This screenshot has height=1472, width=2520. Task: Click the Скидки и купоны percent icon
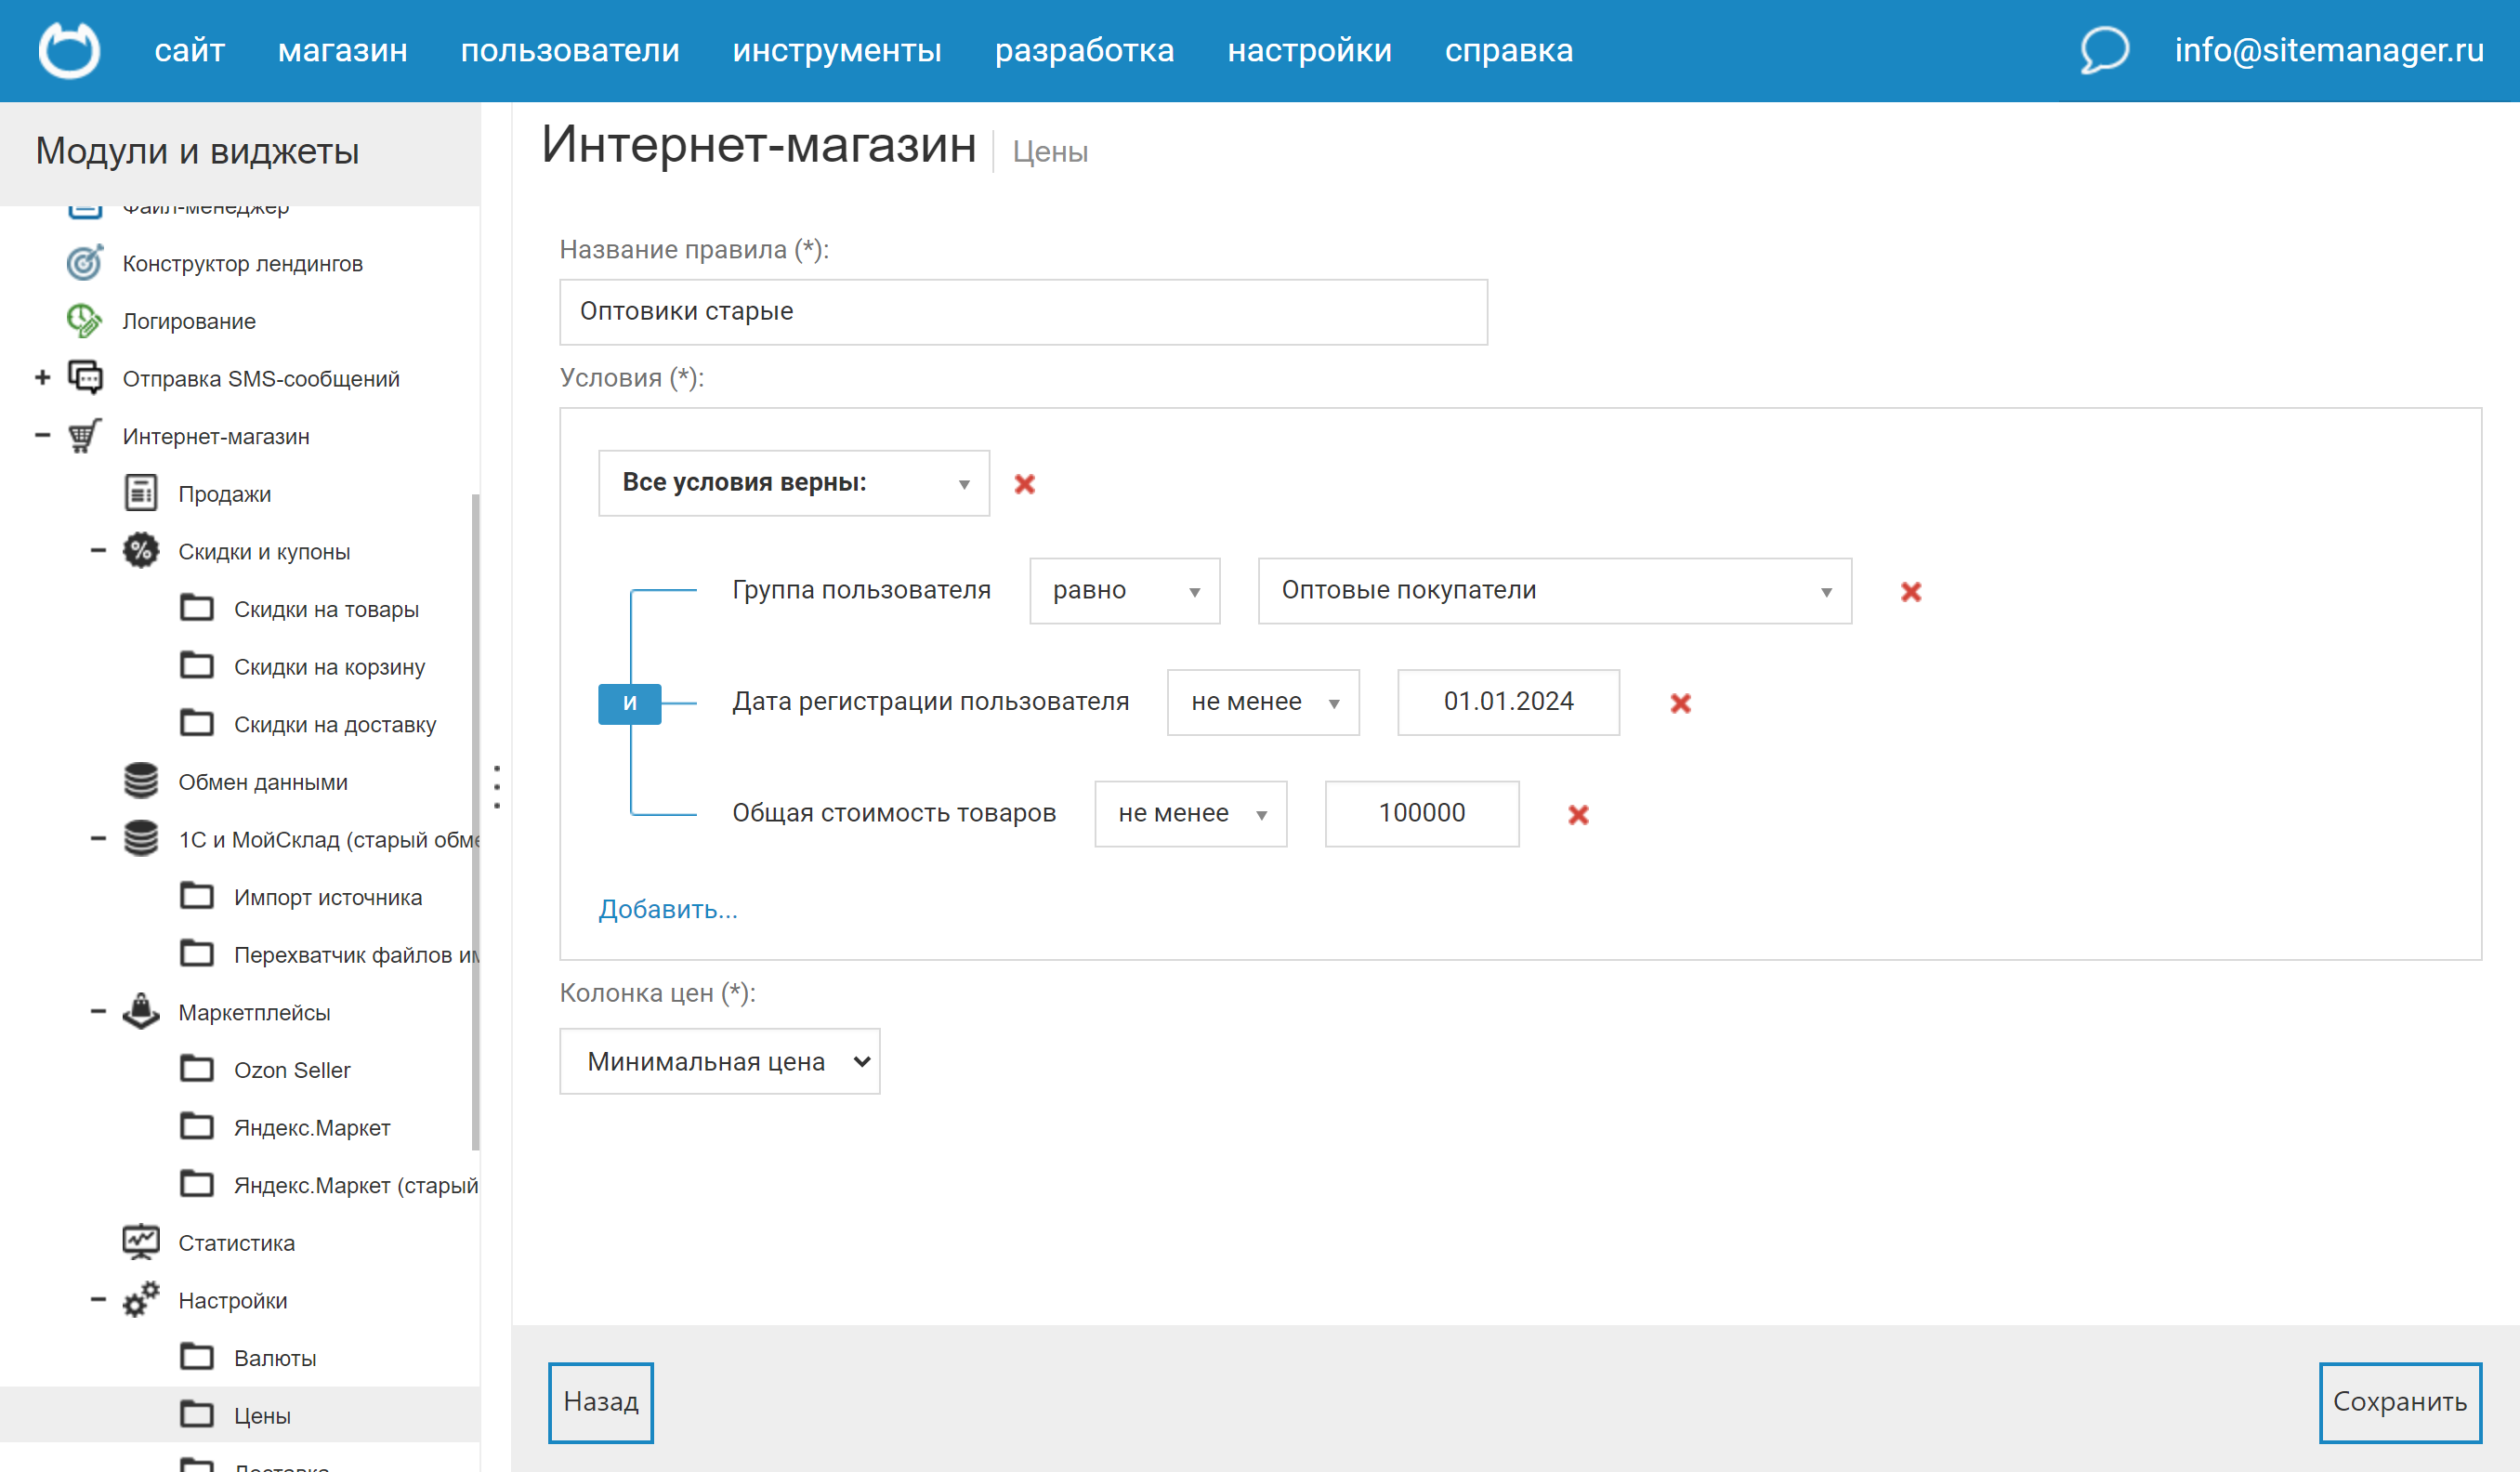pos(141,550)
